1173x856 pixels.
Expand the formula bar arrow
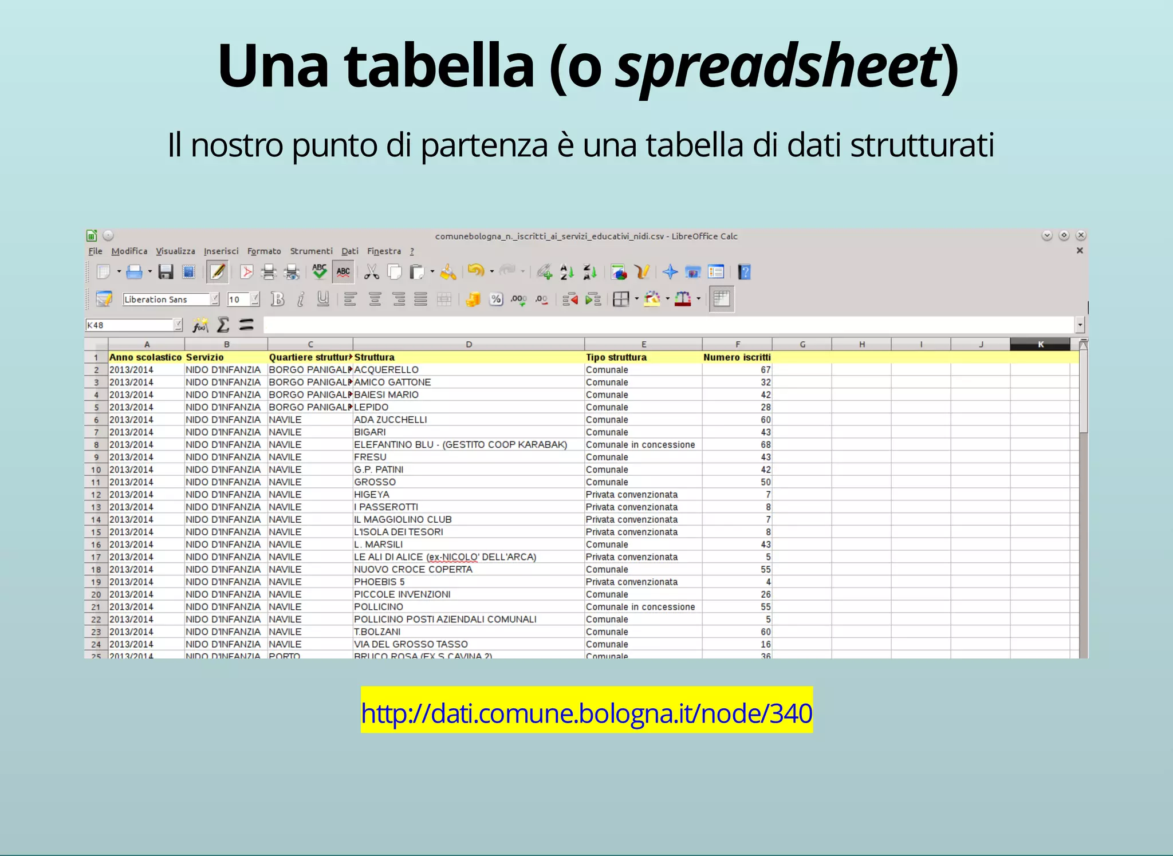[x=1080, y=325]
